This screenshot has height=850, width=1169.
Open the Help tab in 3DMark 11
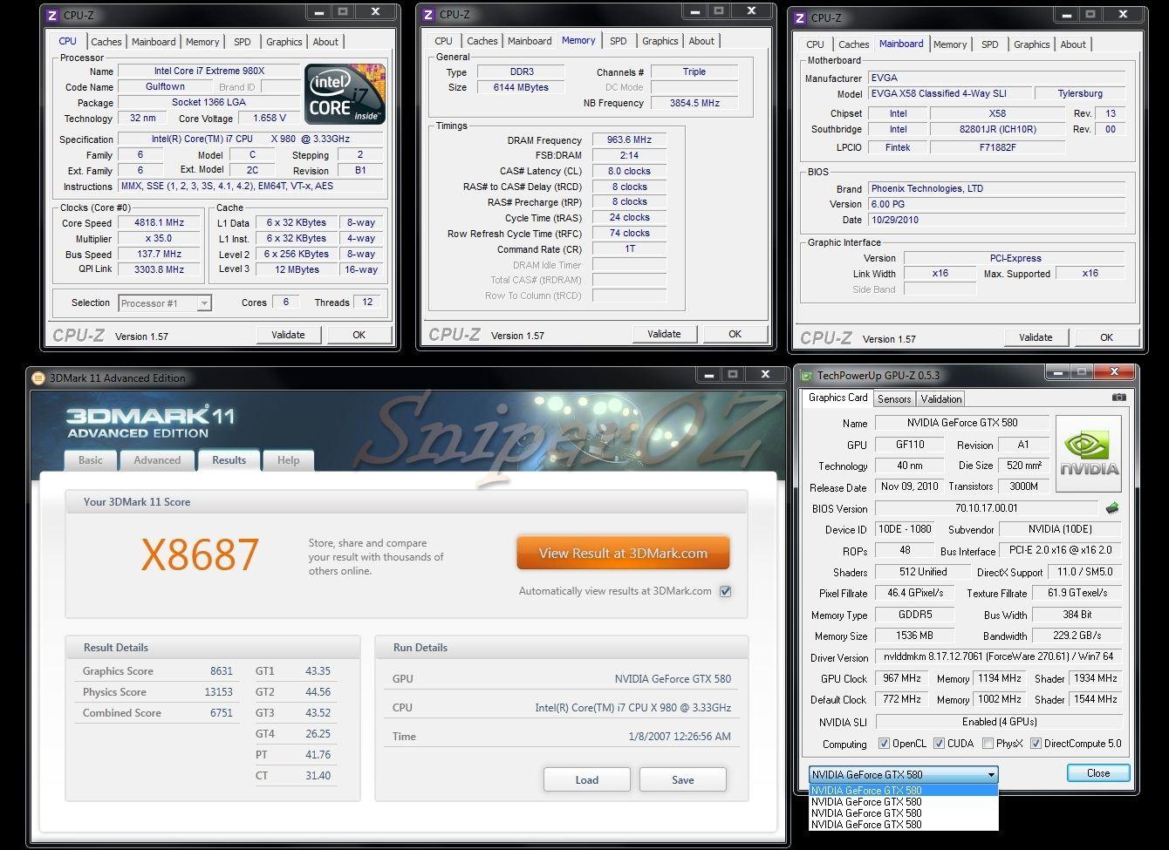click(x=288, y=460)
